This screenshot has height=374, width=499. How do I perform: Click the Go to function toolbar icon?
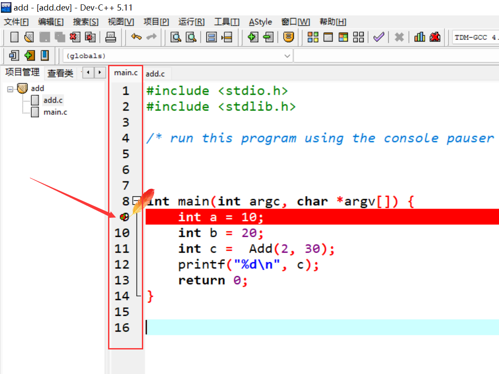(211, 37)
